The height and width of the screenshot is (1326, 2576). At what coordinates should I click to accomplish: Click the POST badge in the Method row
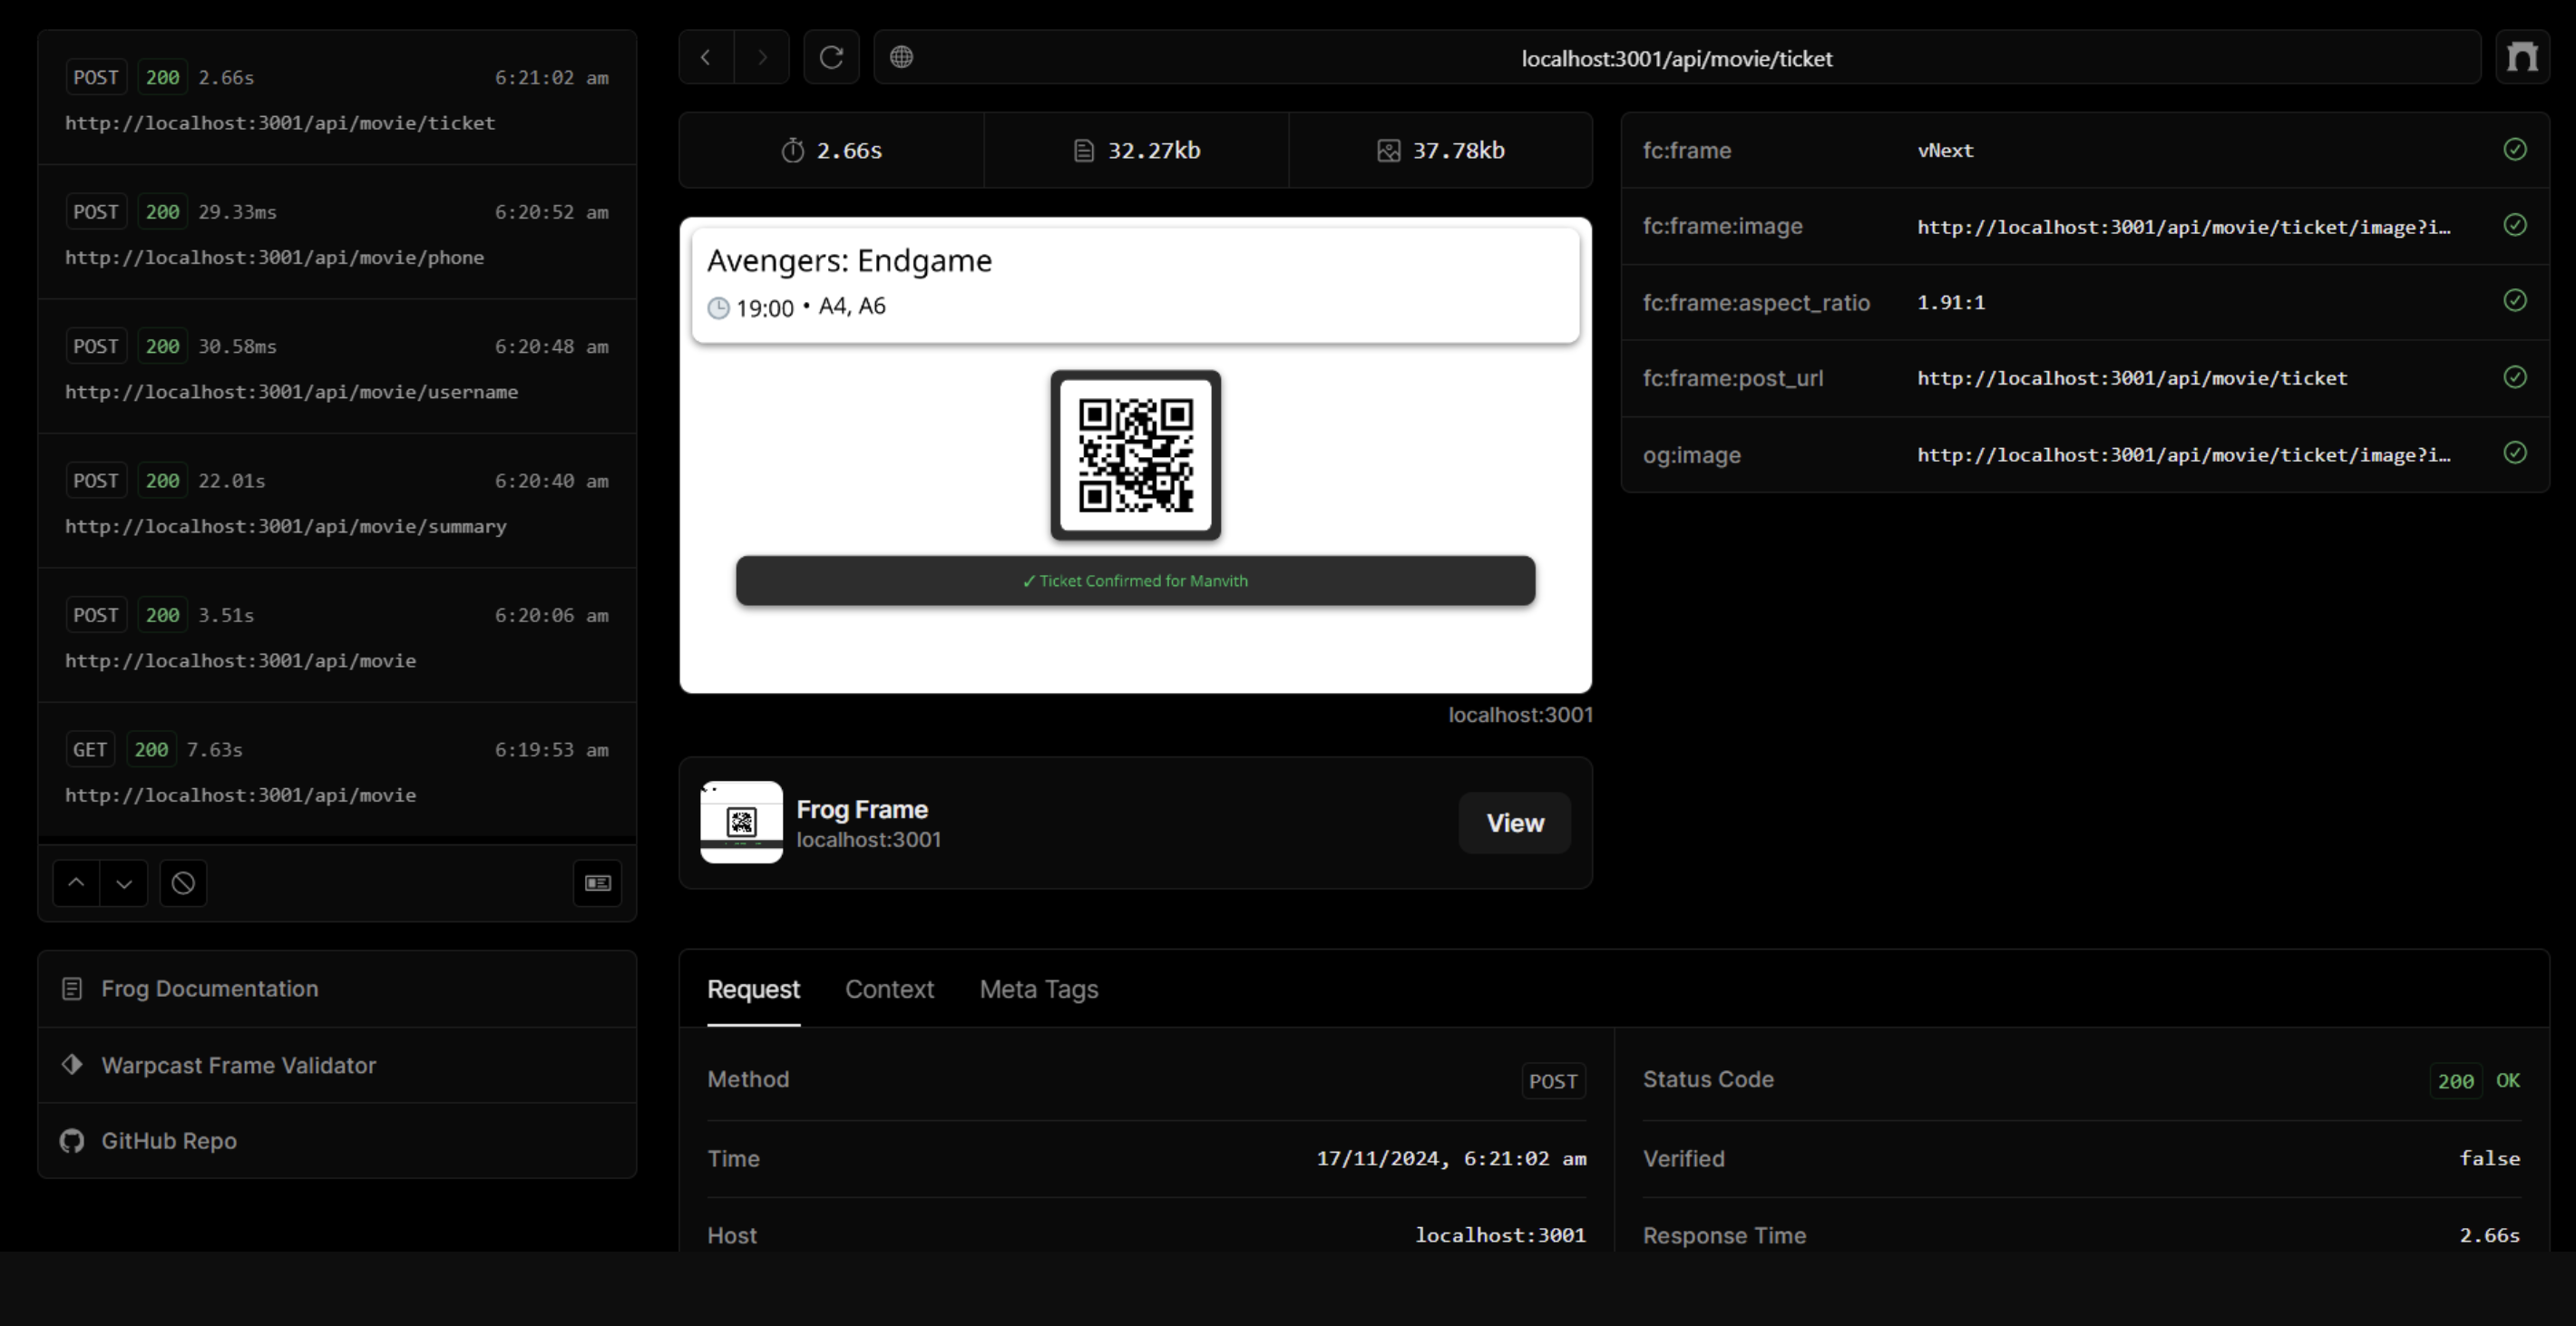click(x=1553, y=1081)
